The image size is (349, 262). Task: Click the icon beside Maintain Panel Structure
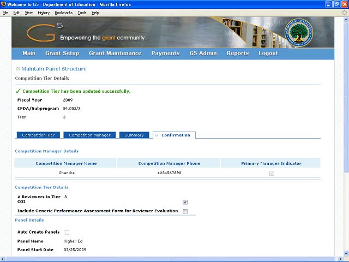(18, 69)
